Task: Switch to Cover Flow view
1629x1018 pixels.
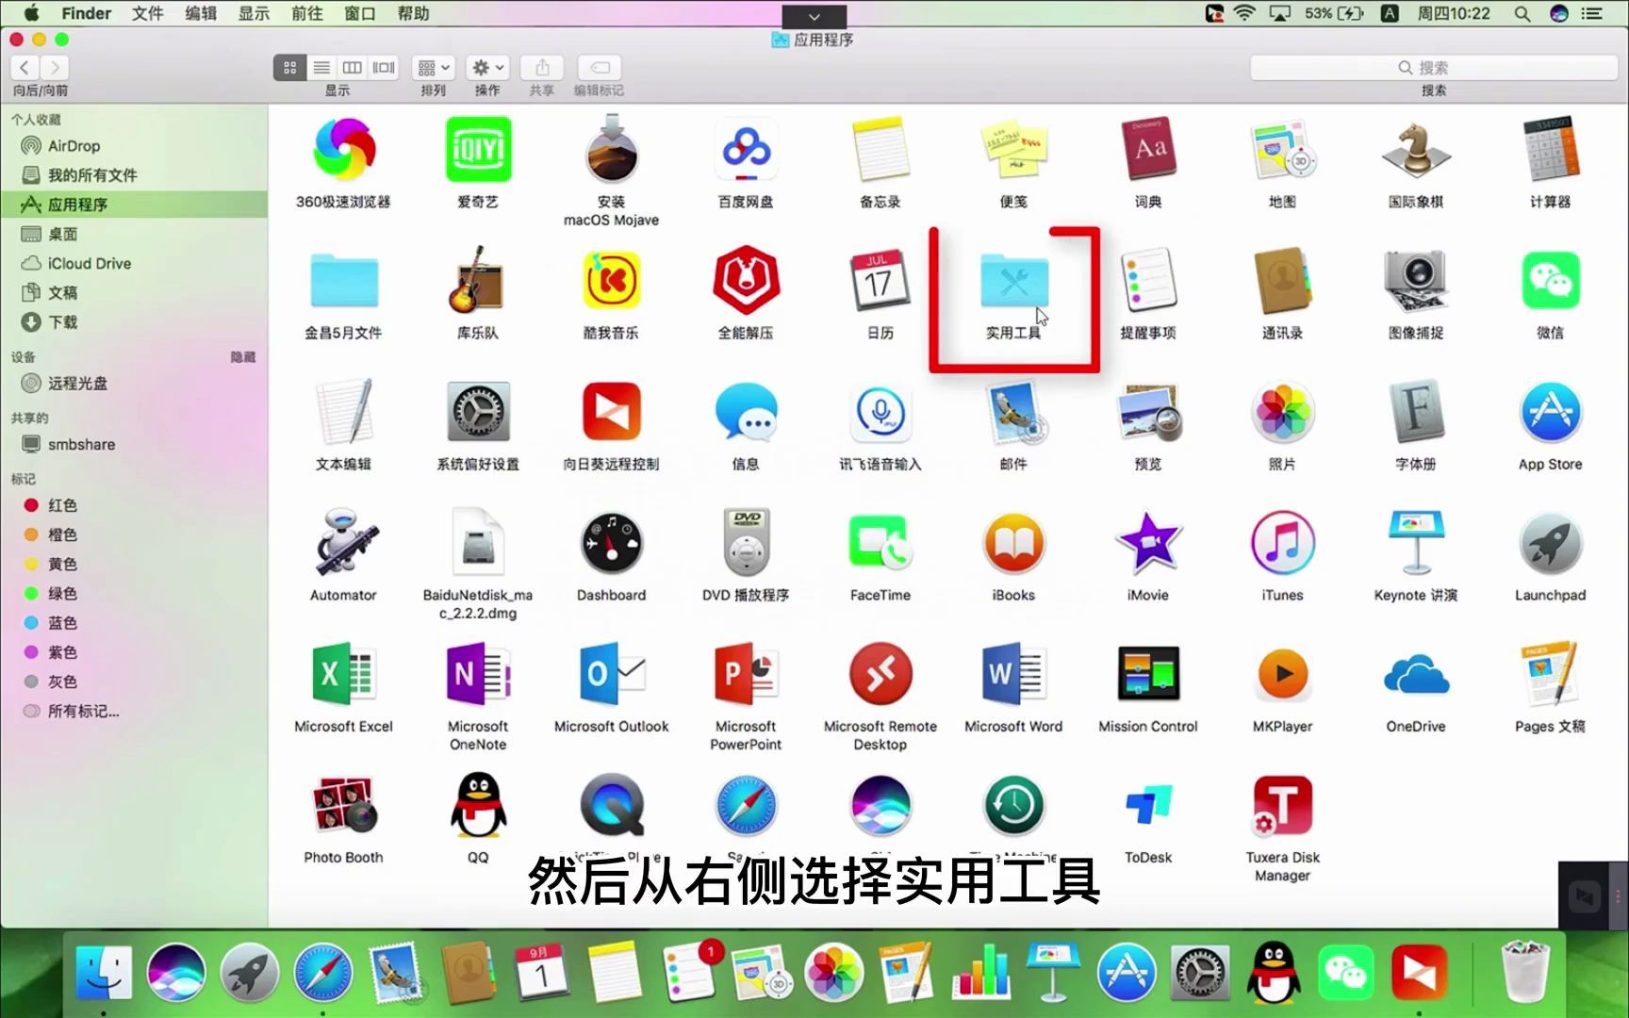Action: [383, 67]
